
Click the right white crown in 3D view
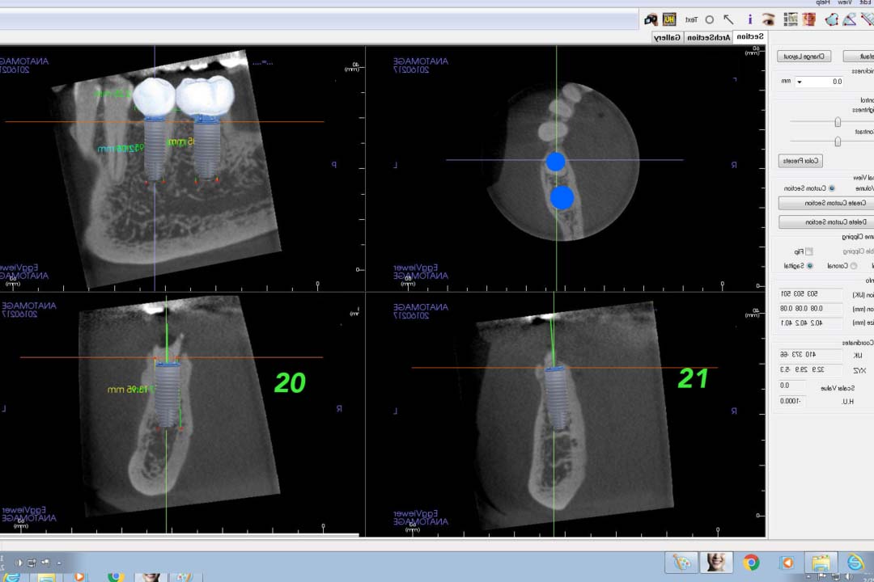[205, 96]
